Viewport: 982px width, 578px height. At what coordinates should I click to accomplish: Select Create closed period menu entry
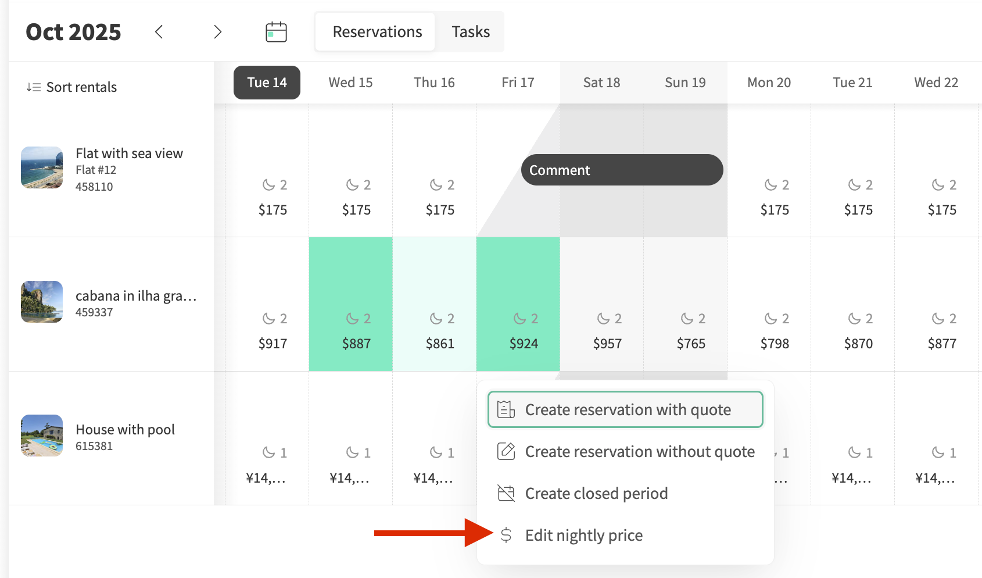pyautogui.click(x=596, y=493)
